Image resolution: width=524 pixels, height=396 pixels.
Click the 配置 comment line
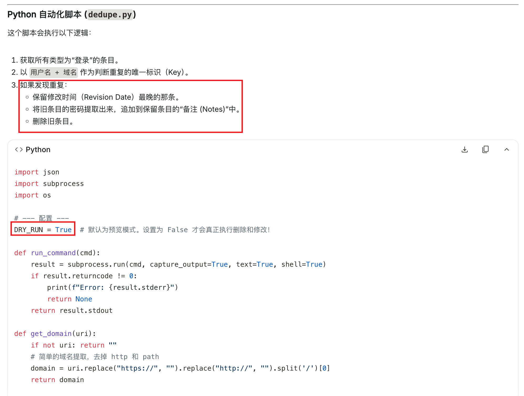41,218
